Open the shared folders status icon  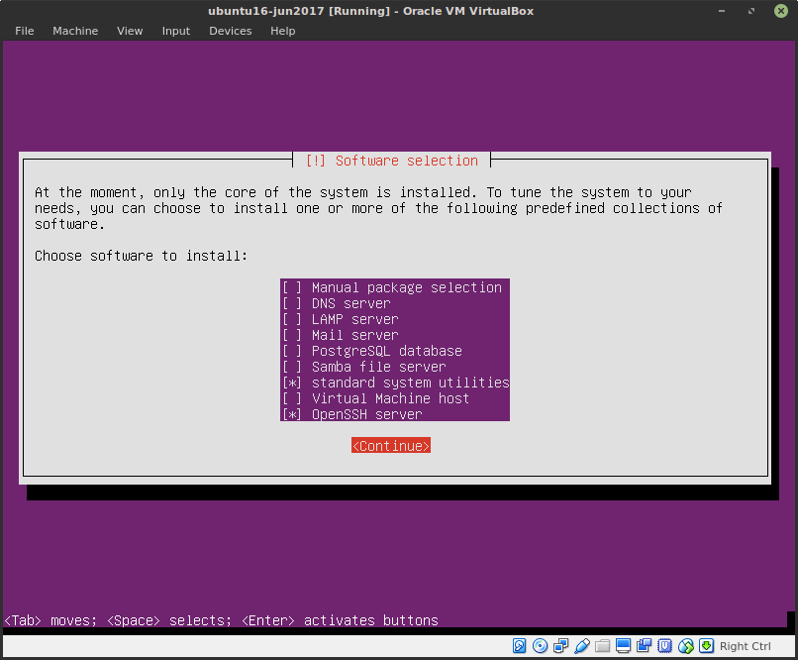tap(602, 645)
